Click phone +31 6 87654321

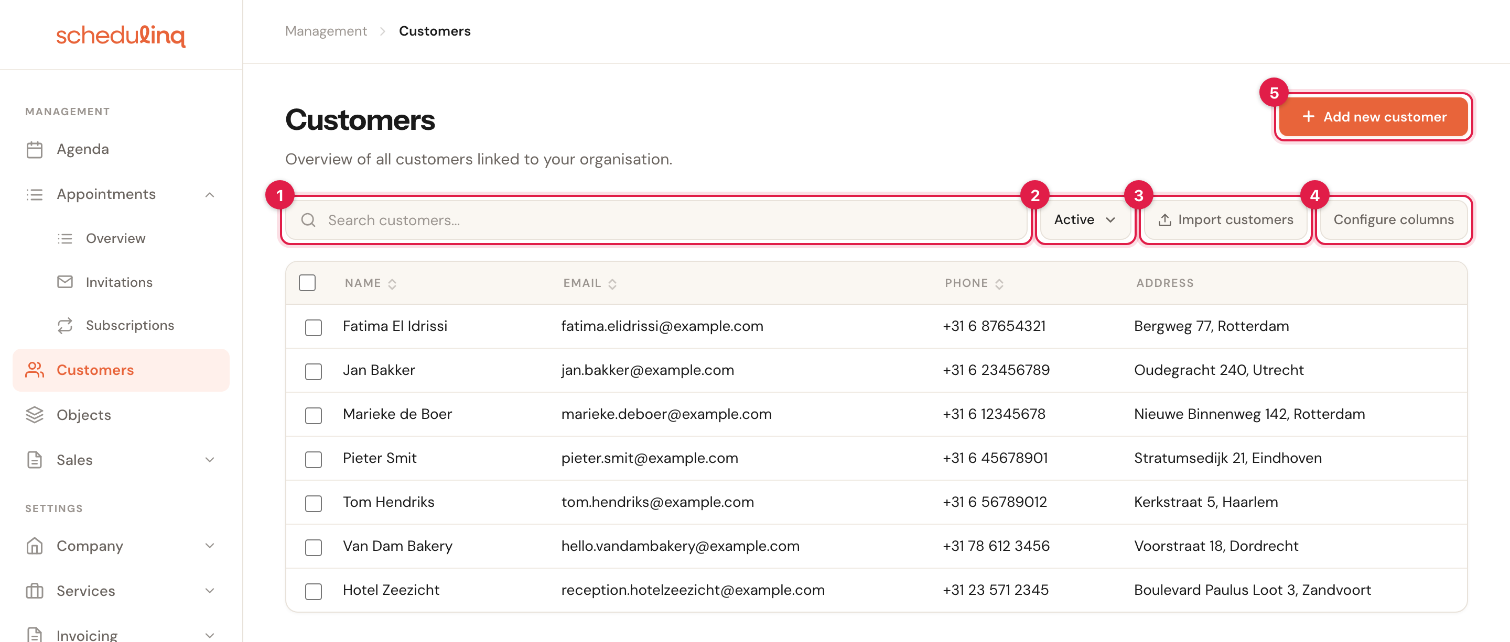click(x=994, y=326)
